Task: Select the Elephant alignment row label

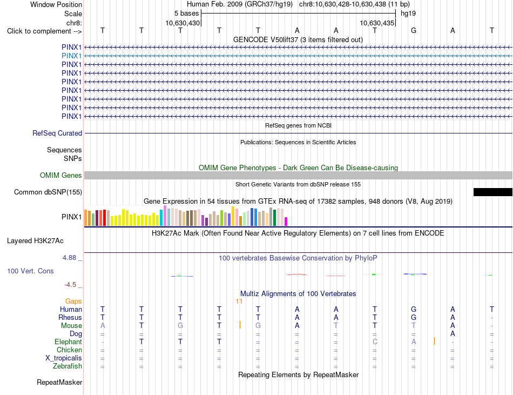Action: pos(68,342)
